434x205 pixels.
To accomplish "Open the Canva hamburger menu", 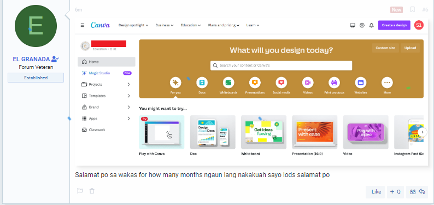I will click(x=83, y=25).
